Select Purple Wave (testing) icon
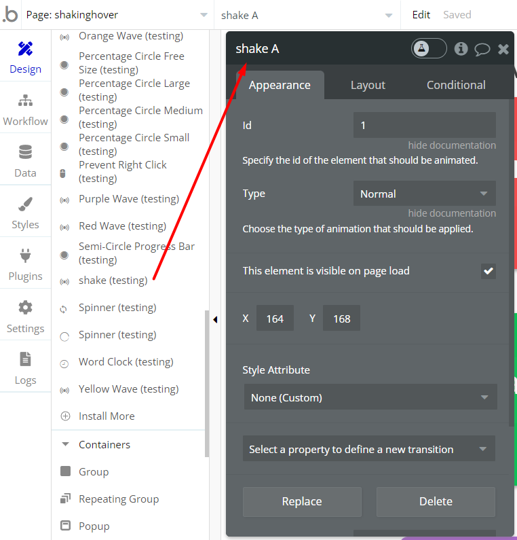 pos(64,200)
